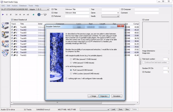Click the WRI write CD icon

click(x=5, y=53)
